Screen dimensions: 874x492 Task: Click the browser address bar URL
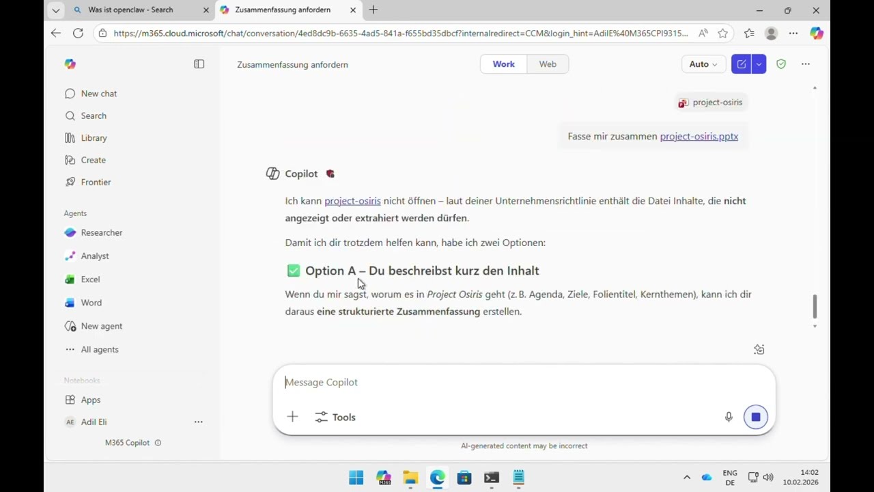point(401,33)
